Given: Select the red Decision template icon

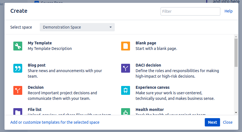Looking at the screenshot, I should coord(18,90).
